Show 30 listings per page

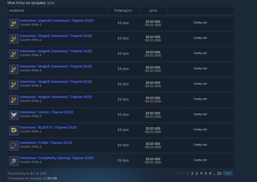coord(49,178)
